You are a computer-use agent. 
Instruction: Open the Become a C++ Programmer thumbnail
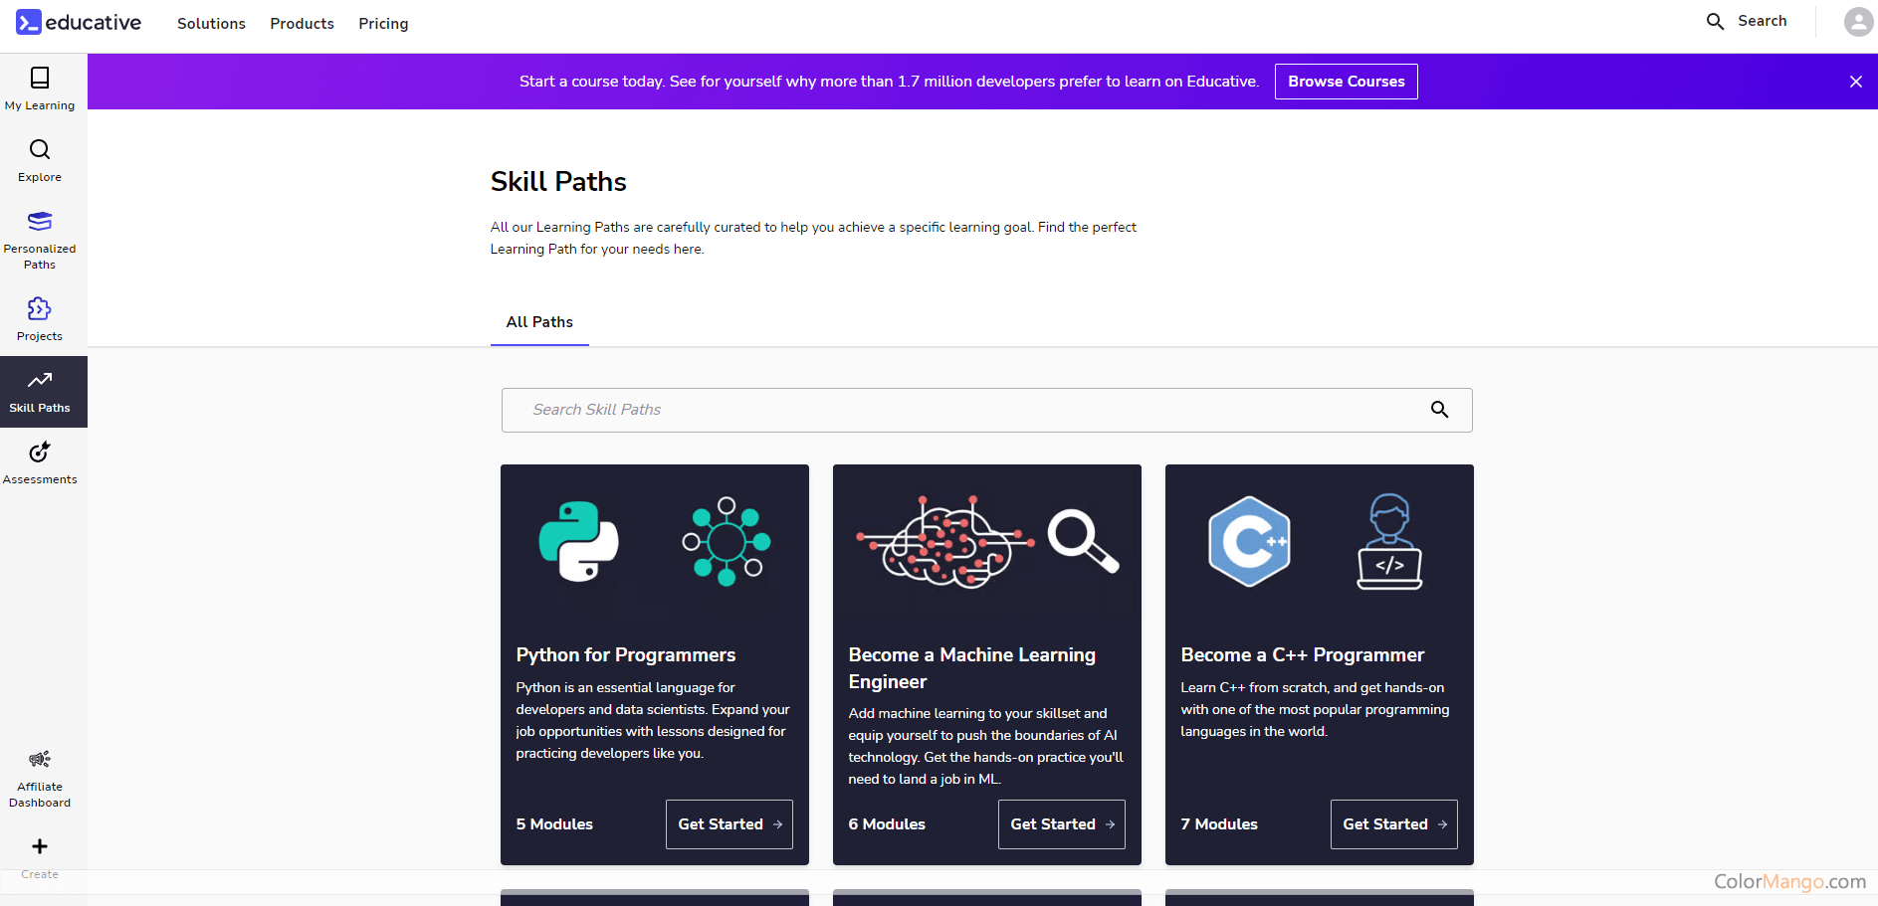[x=1319, y=544]
